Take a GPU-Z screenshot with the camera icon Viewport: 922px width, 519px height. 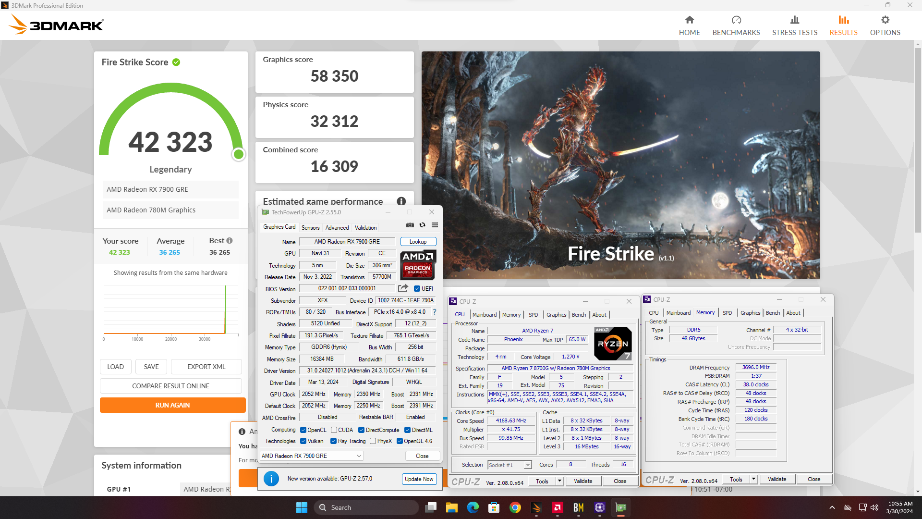coord(410,225)
